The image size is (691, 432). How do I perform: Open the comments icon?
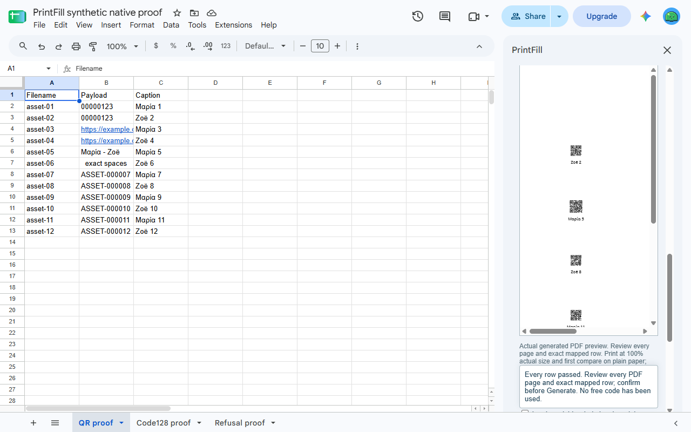tap(445, 16)
